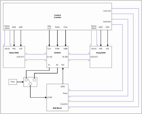The height and width of the screenshot is (114, 142).
Task: Click the SRIN label in Edit Block
Action: (x=63, y=87)
